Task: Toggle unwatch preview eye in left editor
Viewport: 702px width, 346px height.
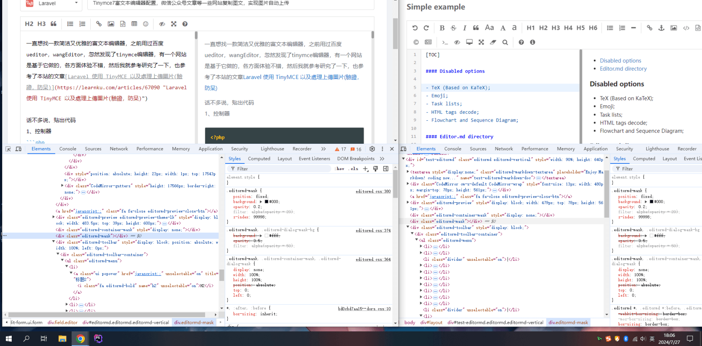Action: pos(162,24)
